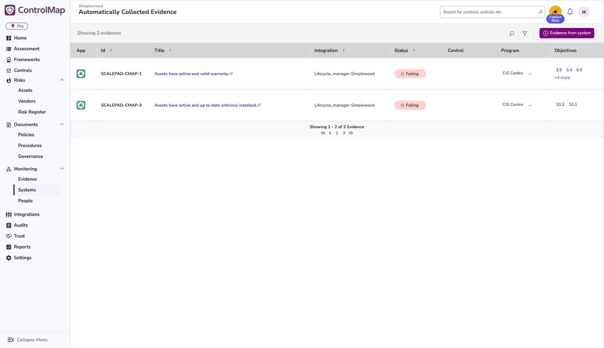The image size is (604, 348).
Task: Click the Collapse Menu label
Action: [x=32, y=340]
